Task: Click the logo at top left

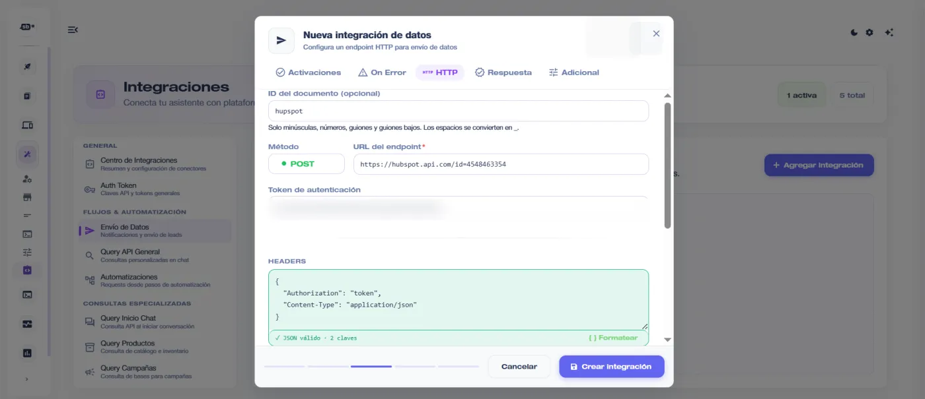Action: point(27,27)
